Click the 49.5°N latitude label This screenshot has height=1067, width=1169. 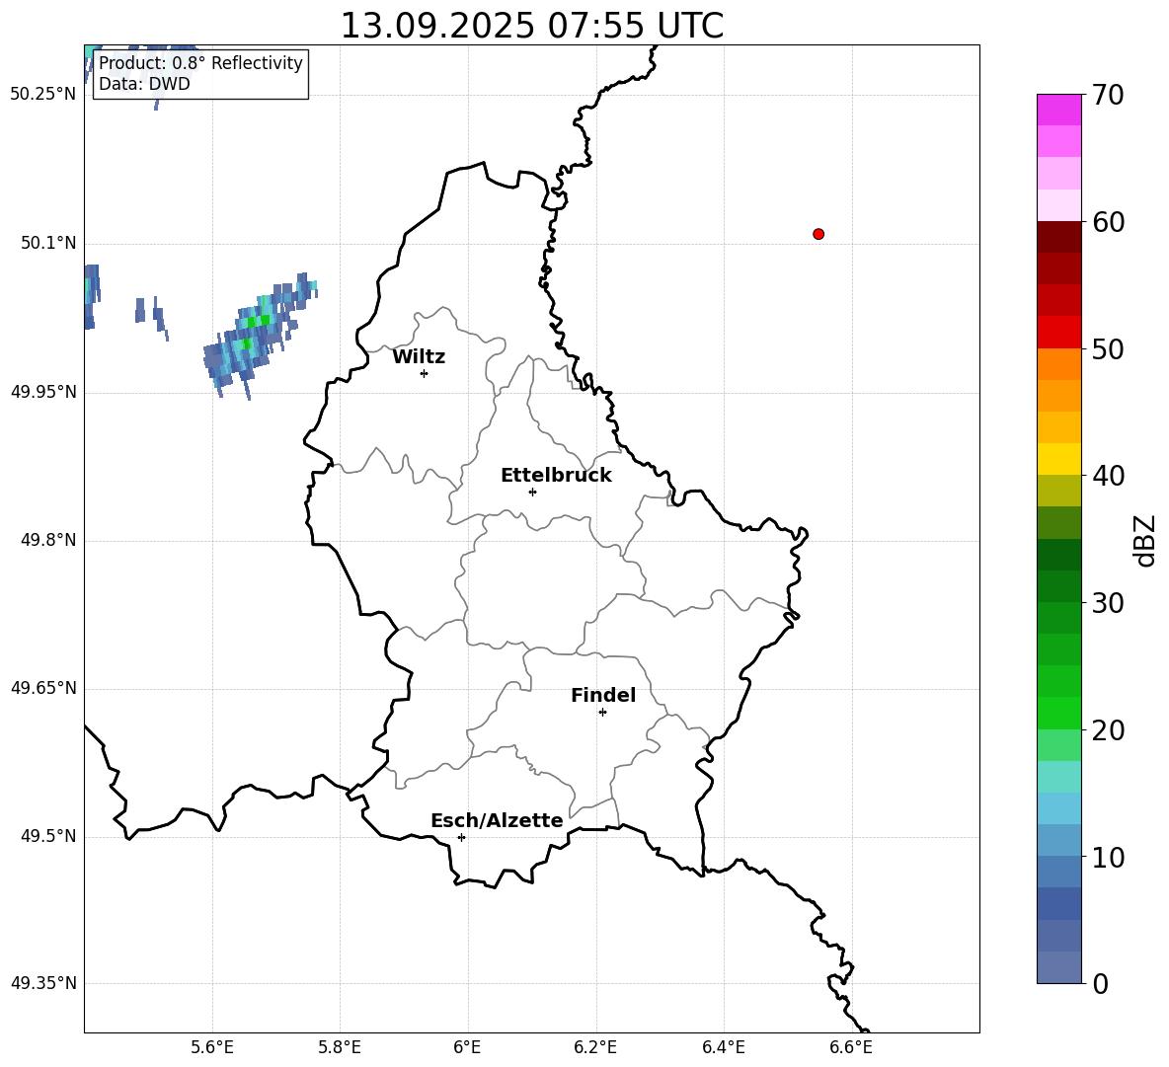pyautogui.click(x=48, y=836)
